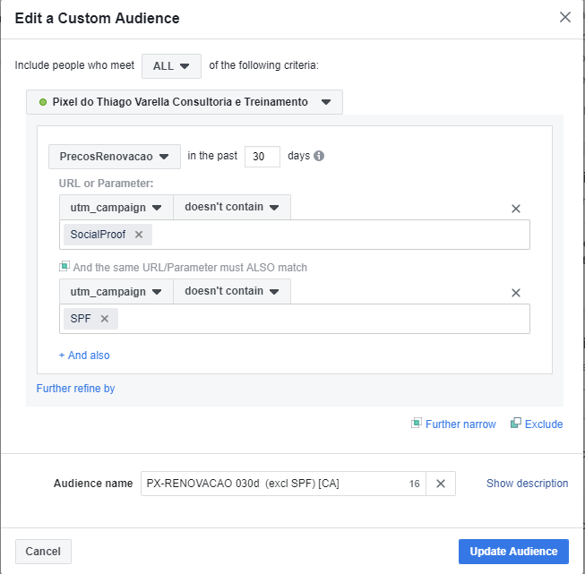Open the first utm_campaign parameter dropdown
This screenshot has height=574, width=585.
coord(116,208)
